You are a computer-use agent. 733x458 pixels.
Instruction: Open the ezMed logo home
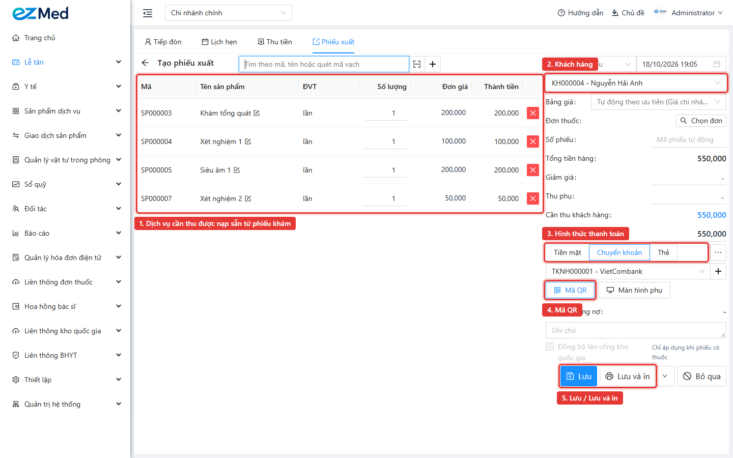(41, 13)
